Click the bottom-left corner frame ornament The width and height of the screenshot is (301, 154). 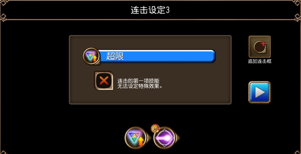point(3,152)
